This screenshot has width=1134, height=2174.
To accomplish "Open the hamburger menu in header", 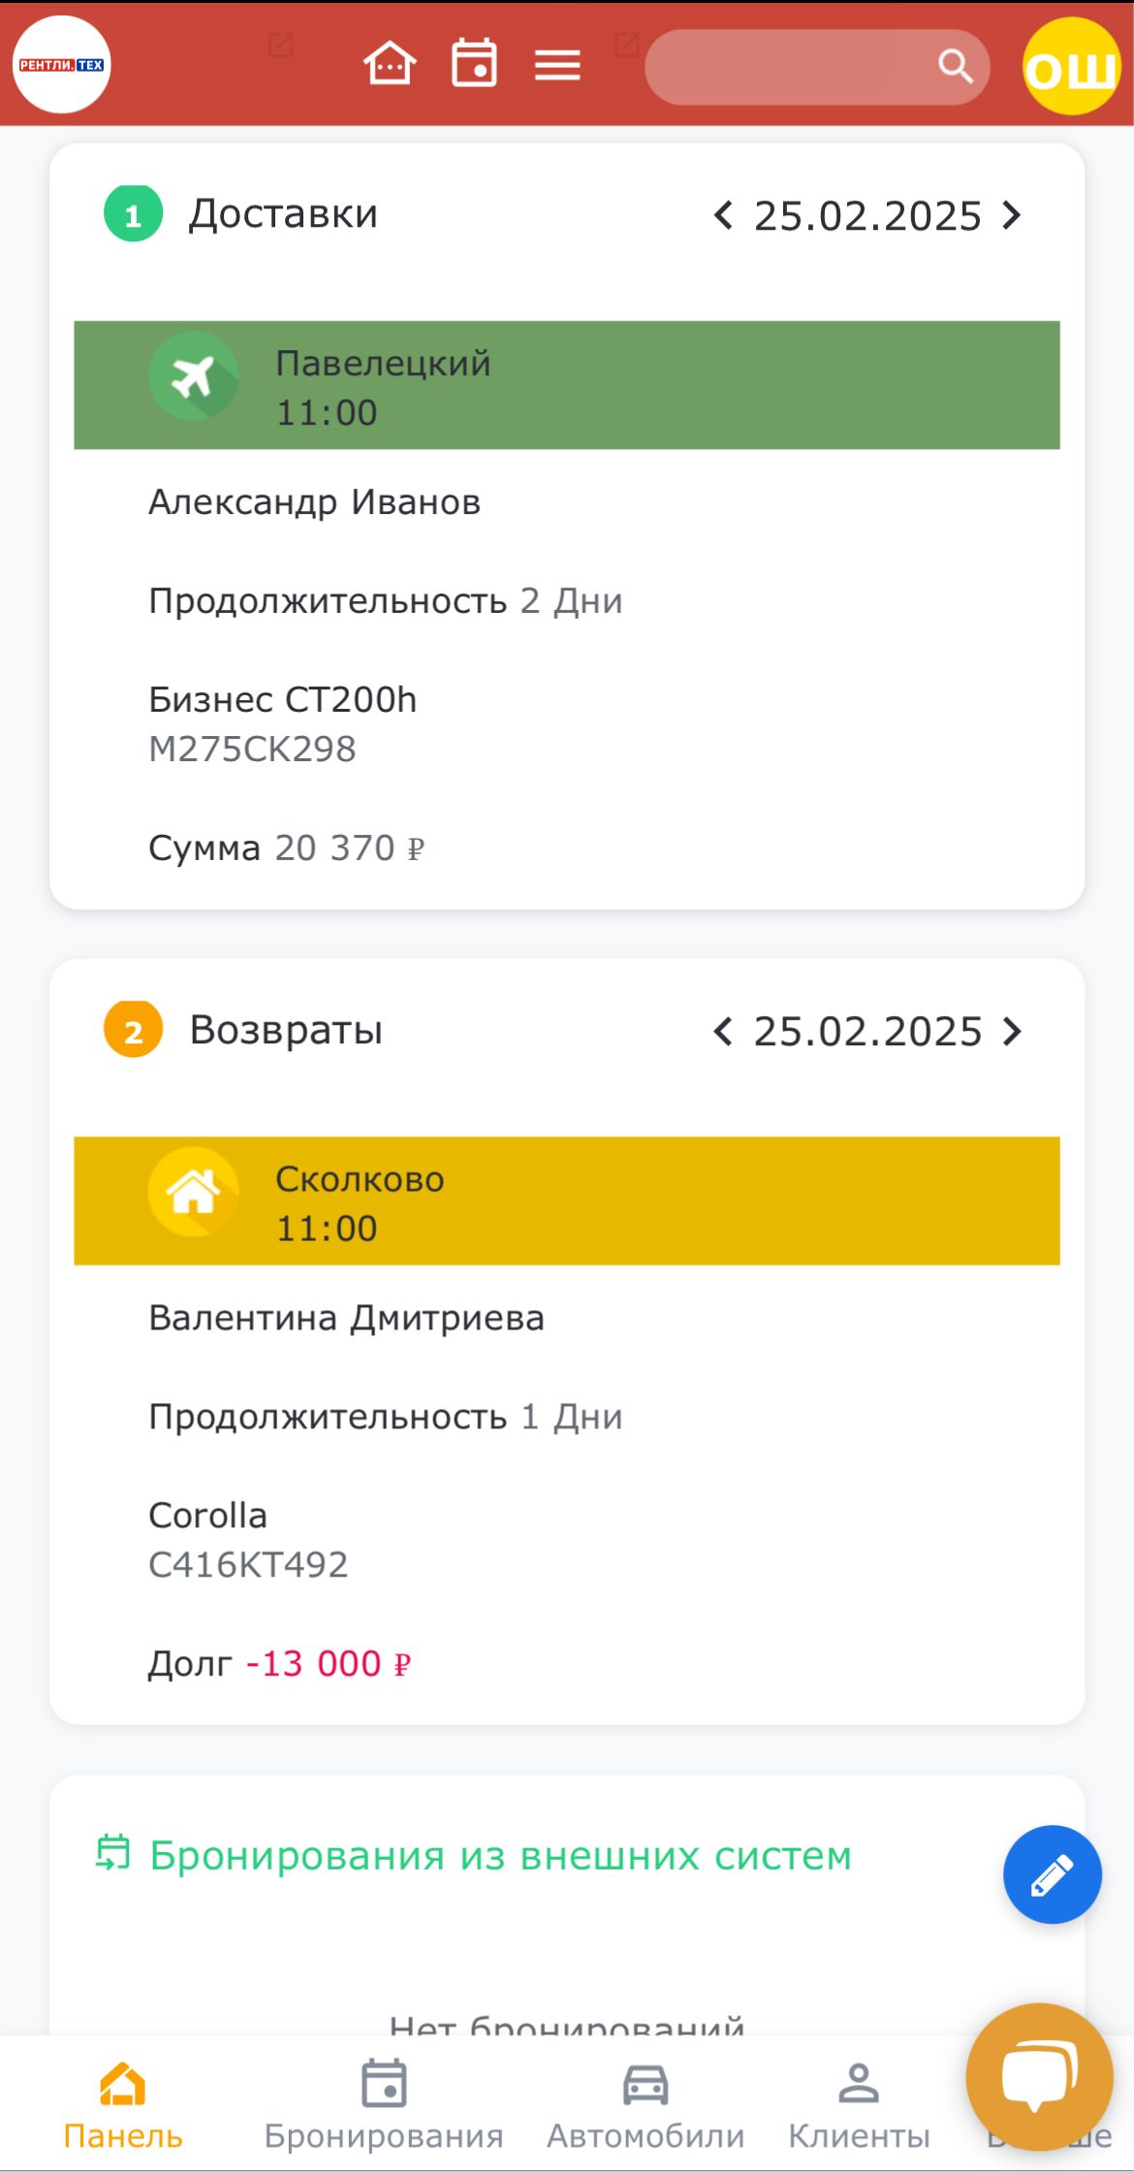I will click(x=557, y=65).
